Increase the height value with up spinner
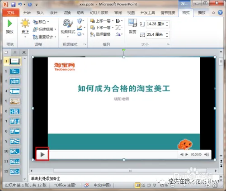The width and height of the screenshot is (226, 191). [167, 23]
